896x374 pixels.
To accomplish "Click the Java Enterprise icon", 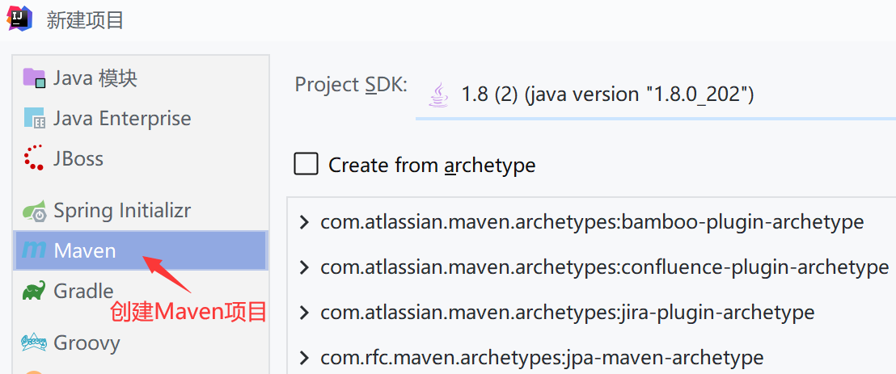I will (34, 118).
